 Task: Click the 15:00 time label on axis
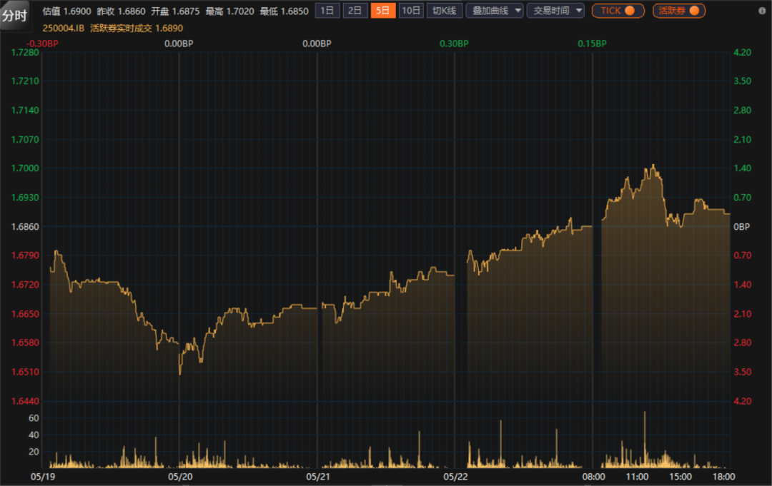pyautogui.click(x=681, y=476)
